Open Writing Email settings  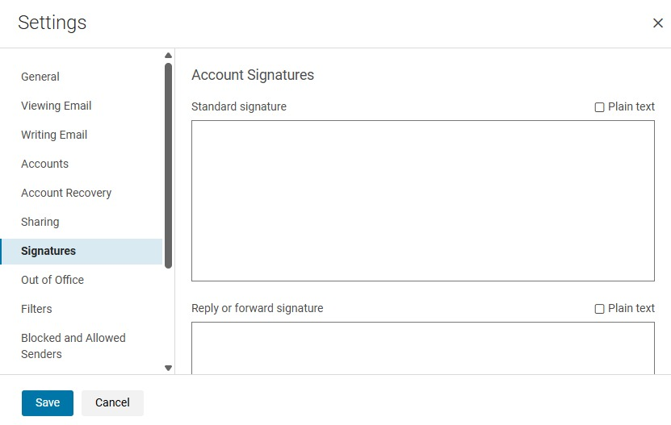(x=54, y=135)
